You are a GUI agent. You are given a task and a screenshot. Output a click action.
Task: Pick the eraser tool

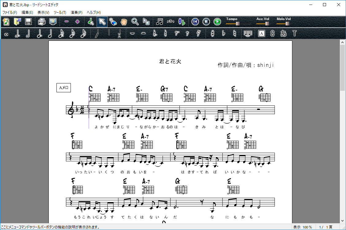tap(113, 21)
